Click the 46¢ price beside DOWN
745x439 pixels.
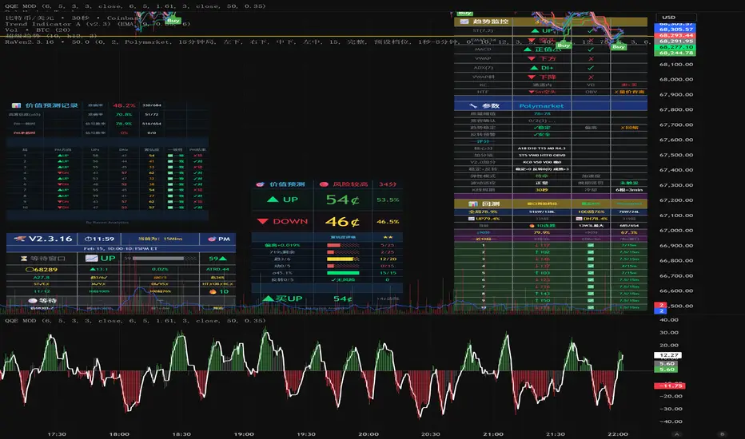342,222
